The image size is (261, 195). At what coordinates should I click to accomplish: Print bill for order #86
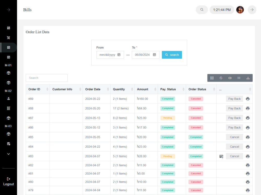[248, 128]
